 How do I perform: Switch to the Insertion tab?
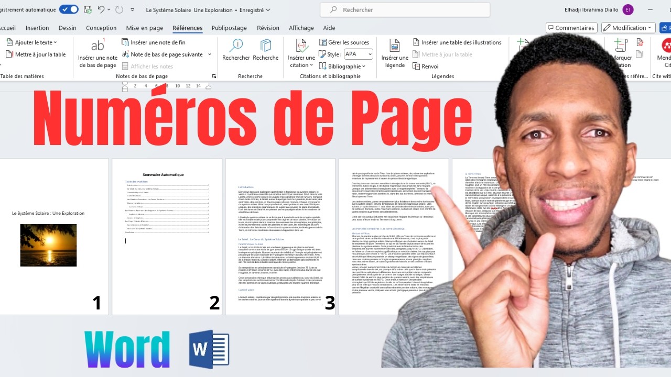coord(37,28)
